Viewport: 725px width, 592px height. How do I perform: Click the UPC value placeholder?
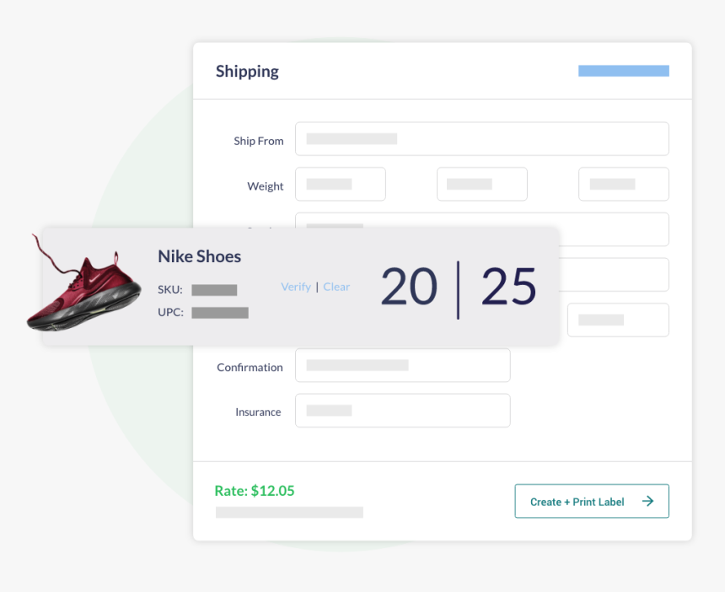(x=220, y=313)
